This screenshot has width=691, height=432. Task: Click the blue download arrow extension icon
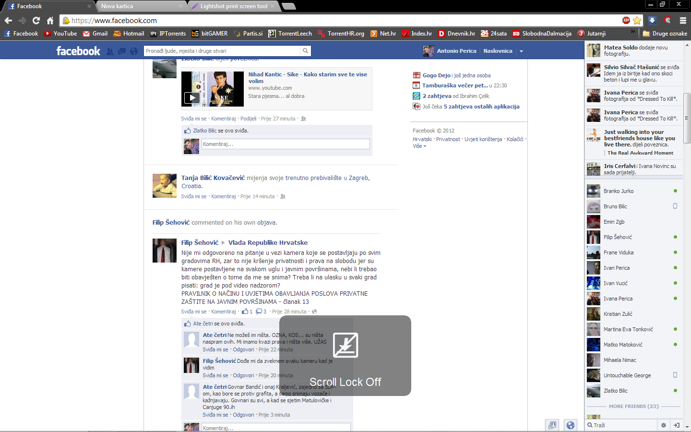pyautogui.click(x=652, y=20)
